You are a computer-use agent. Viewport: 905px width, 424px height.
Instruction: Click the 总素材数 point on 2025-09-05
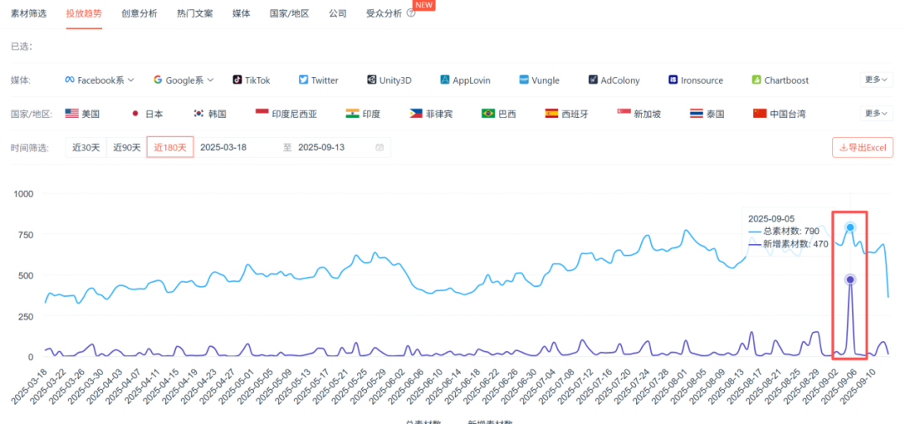pyautogui.click(x=851, y=227)
